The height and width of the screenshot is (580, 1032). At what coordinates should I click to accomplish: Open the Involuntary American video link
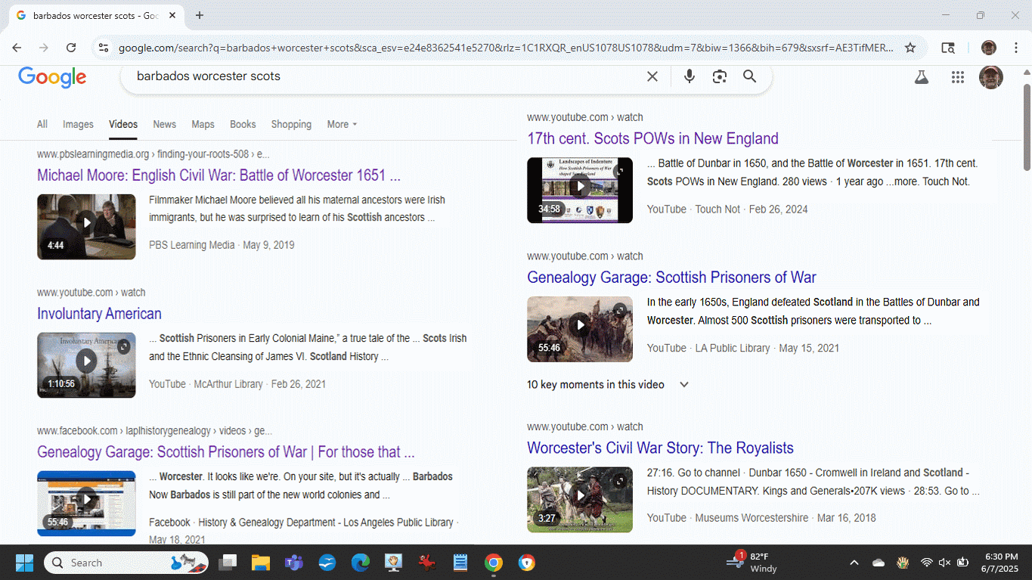(99, 314)
